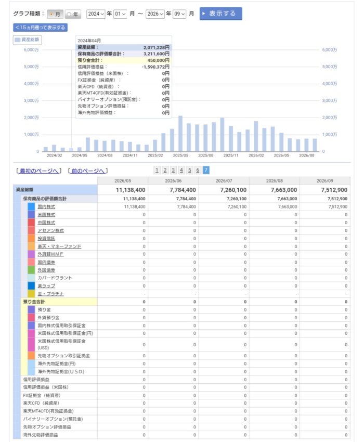Image resolution: width=364 pixels, height=442 pixels.
Task: Click the green 外国債券 color swatch
Action: tap(31, 270)
